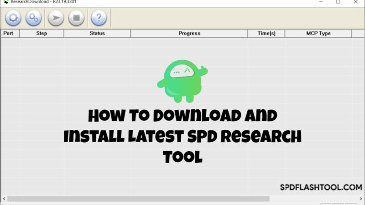Stop downloading with the square button
The width and height of the screenshot is (365, 205).
(76, 18)
